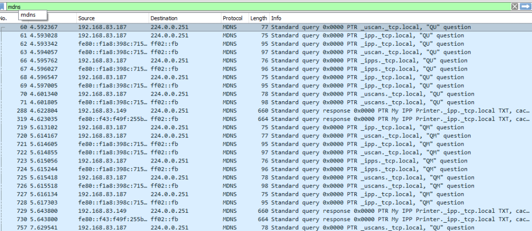Image resolution: width=532 pixels, height=231 pixels.
Task: Select packet 319 with length 664
Action: (x=260, y=119)
